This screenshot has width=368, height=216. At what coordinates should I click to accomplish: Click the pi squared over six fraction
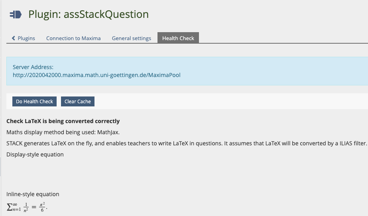[x=41, y=206]
